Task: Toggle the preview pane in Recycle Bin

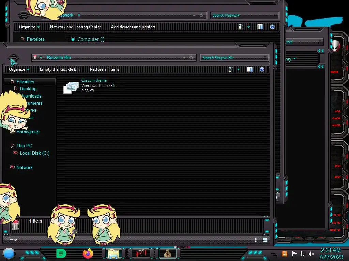Action: (250, 69)
